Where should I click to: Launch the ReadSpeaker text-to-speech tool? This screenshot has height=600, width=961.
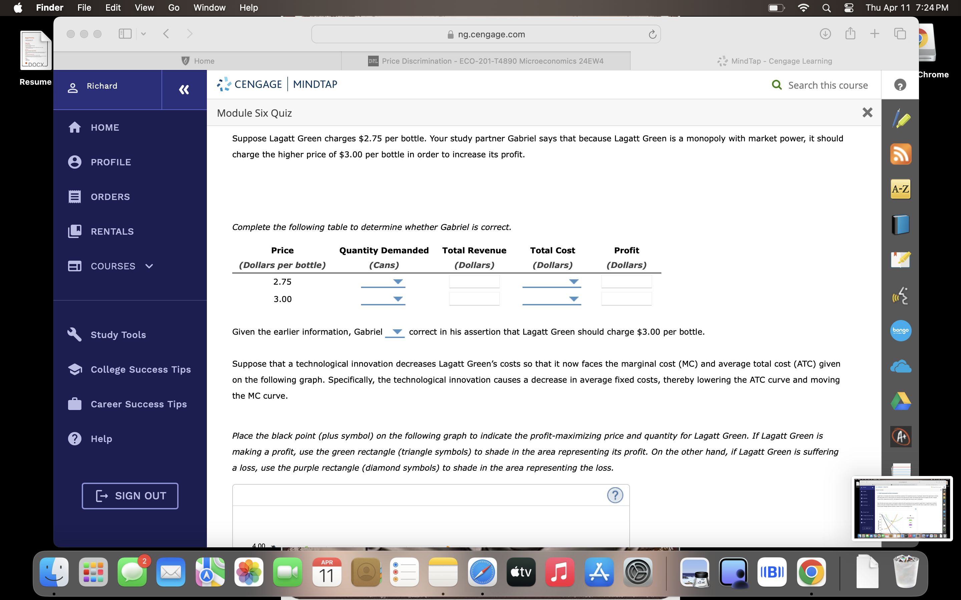901,296
